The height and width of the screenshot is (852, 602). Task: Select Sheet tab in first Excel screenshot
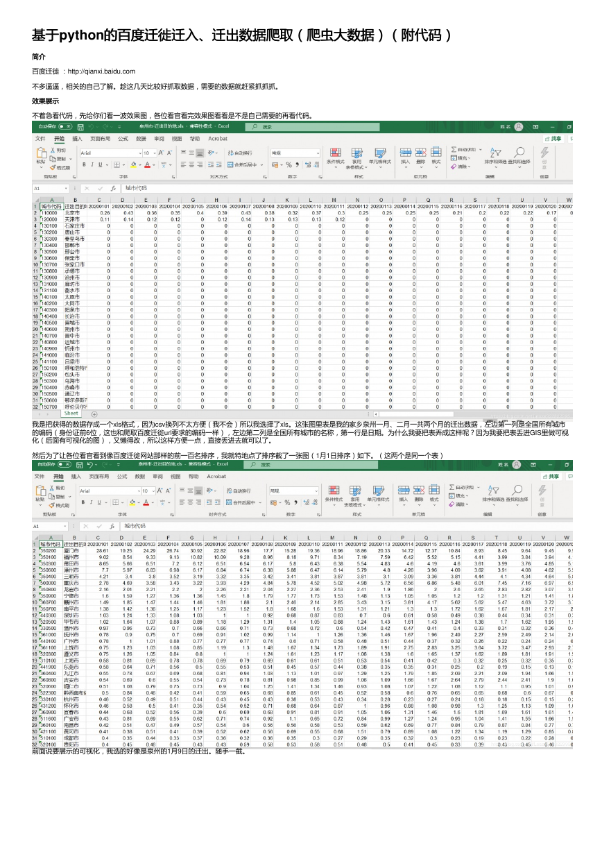click(71, 413)
